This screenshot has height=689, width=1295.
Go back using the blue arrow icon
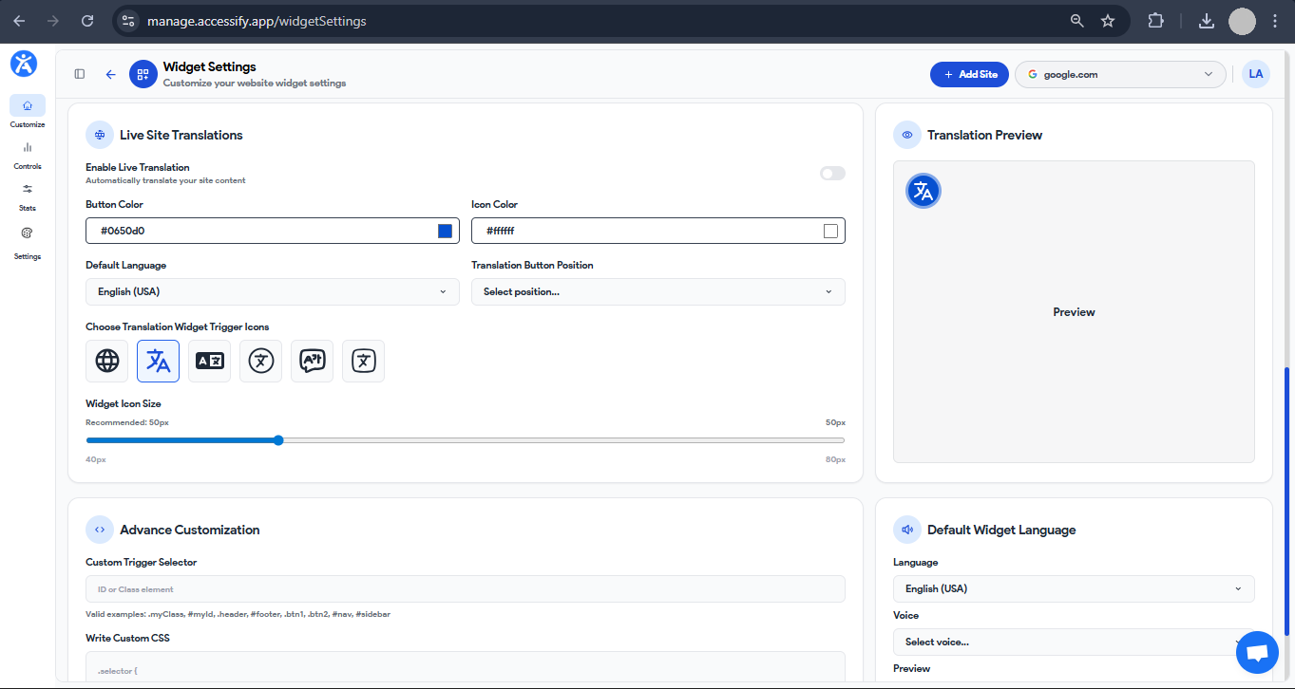point(110,74)
